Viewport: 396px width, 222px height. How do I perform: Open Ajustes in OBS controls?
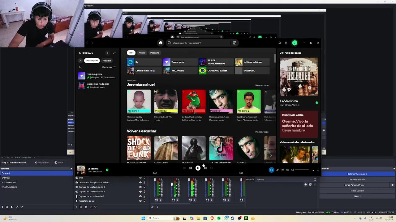pyautogui.click(x=357, y=196)
